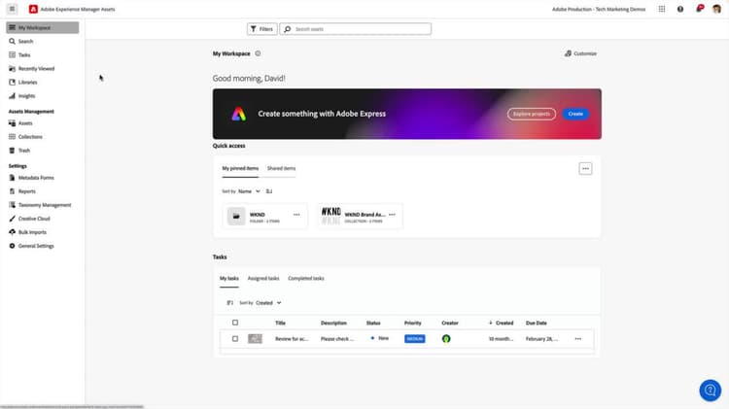Click the info icon beside My Workspace
729x409 pixels.
(258, 53)
